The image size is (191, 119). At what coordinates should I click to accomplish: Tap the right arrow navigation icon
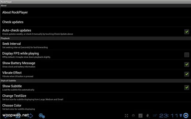pos(30,116)
